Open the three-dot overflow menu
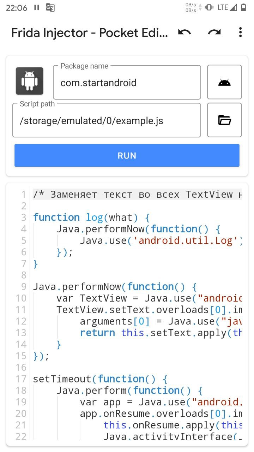 pos(240,32)
